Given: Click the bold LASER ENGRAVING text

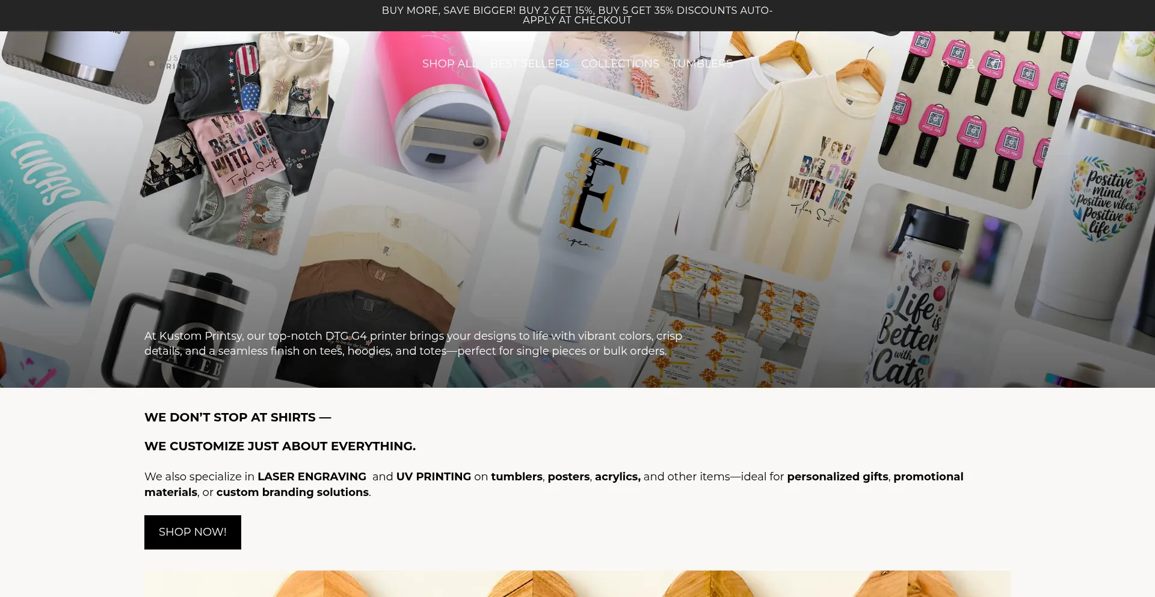Looking at the screenshot, I should [x=312, y=477].
